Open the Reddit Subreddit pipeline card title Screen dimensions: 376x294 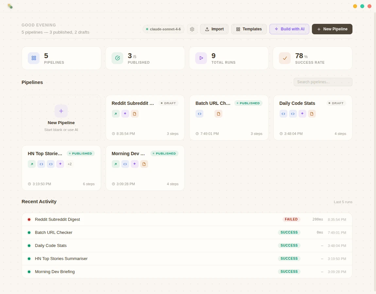point(133,103)
